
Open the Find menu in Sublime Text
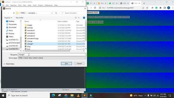[20, 5]
